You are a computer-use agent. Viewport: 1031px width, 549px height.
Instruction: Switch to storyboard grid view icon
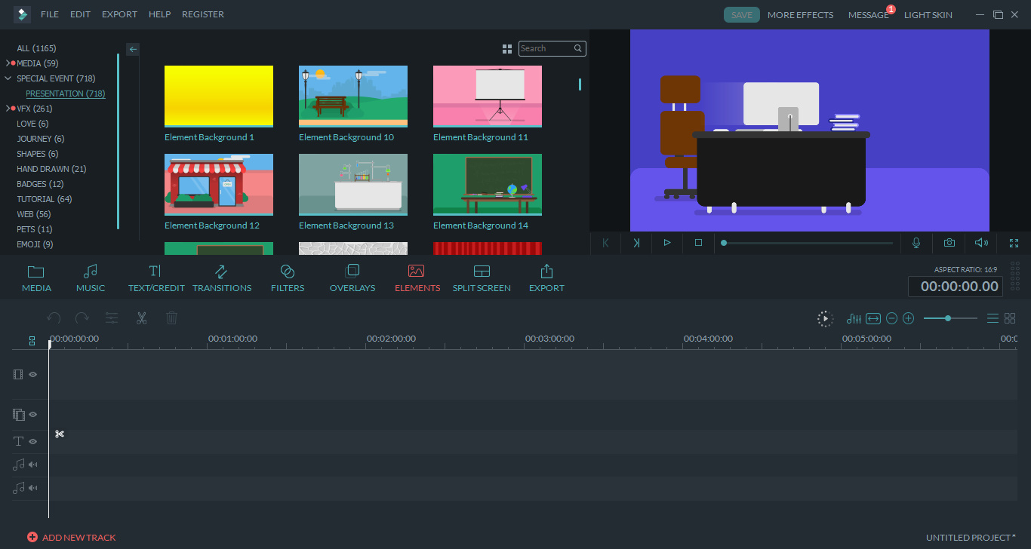coord(1010,319)
